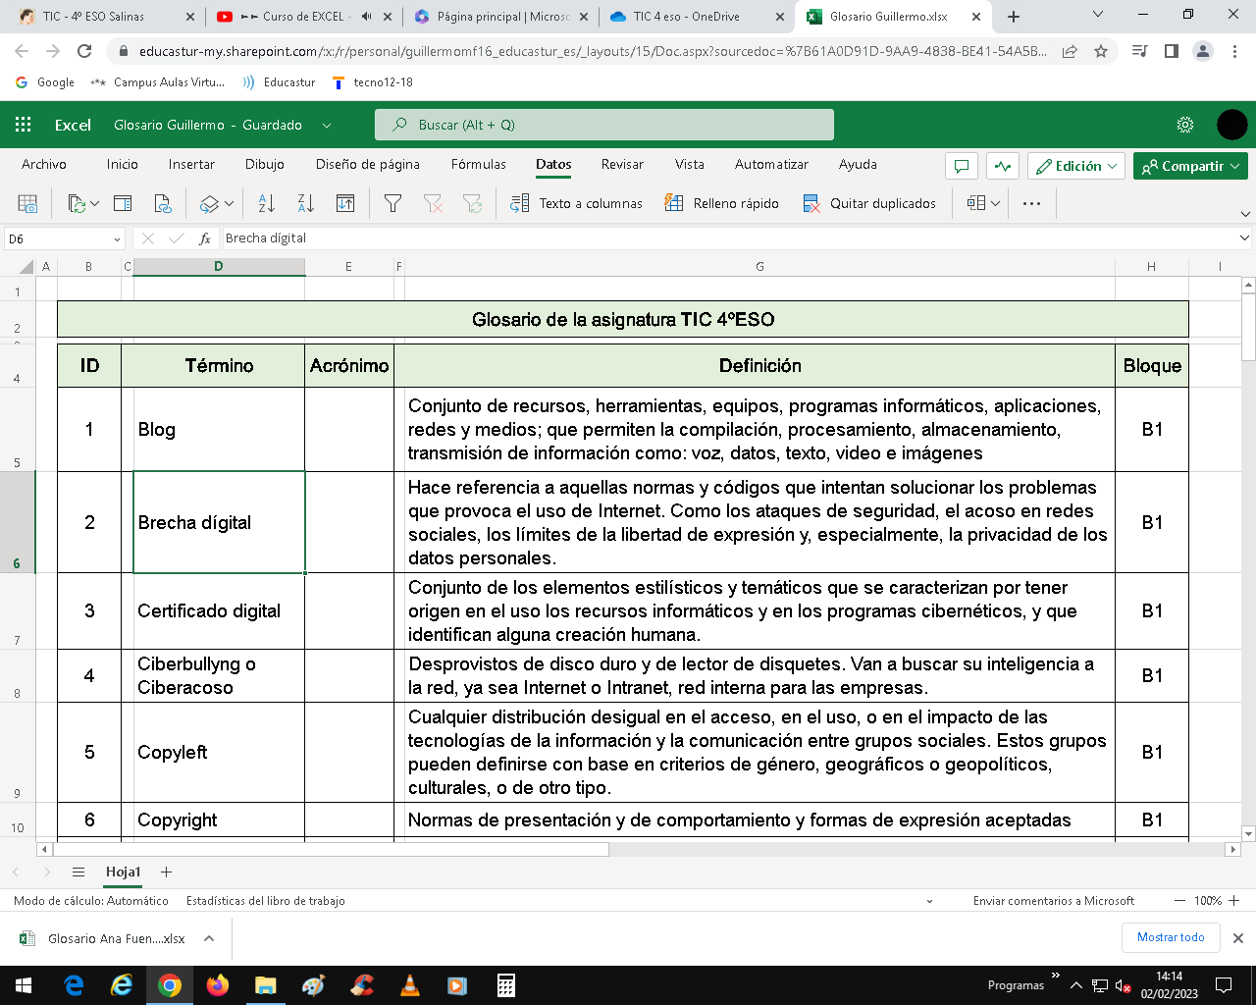This screenshot has width=1256, height=1005.
Task: Open more ribbon options ellipsis
Action: [1031, 203]
